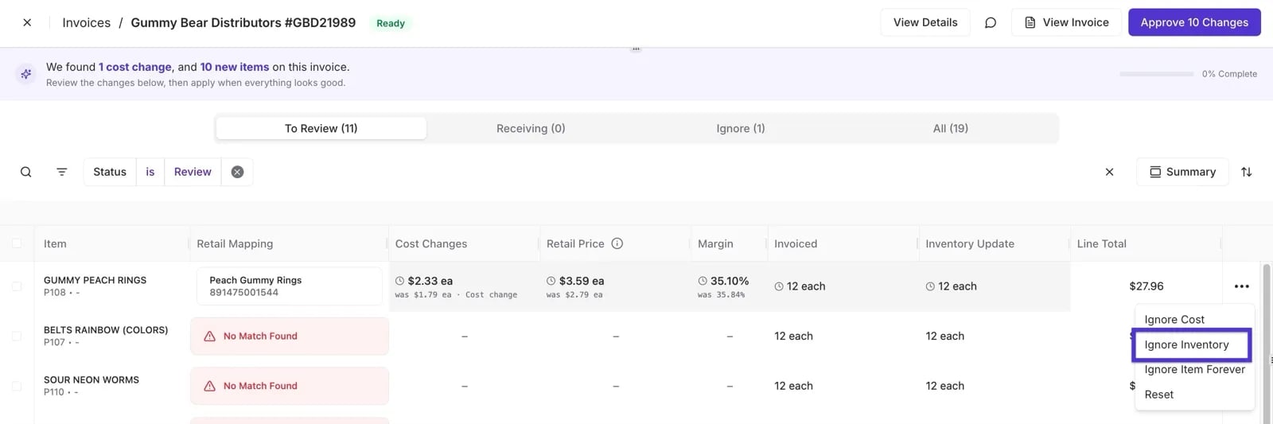Click the Invoiced column header
Viewport: 1273px width, 424px height.
[796, 243]
